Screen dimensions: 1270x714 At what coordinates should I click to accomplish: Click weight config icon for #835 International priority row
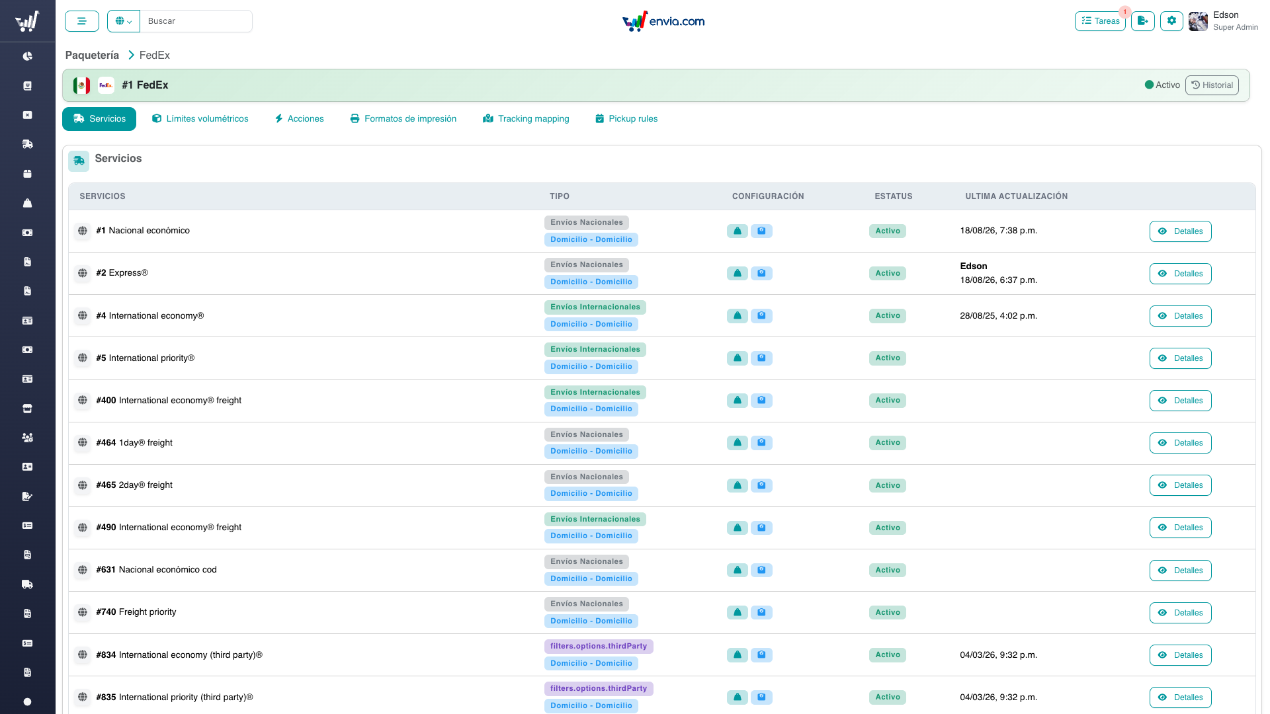(738, 697)
